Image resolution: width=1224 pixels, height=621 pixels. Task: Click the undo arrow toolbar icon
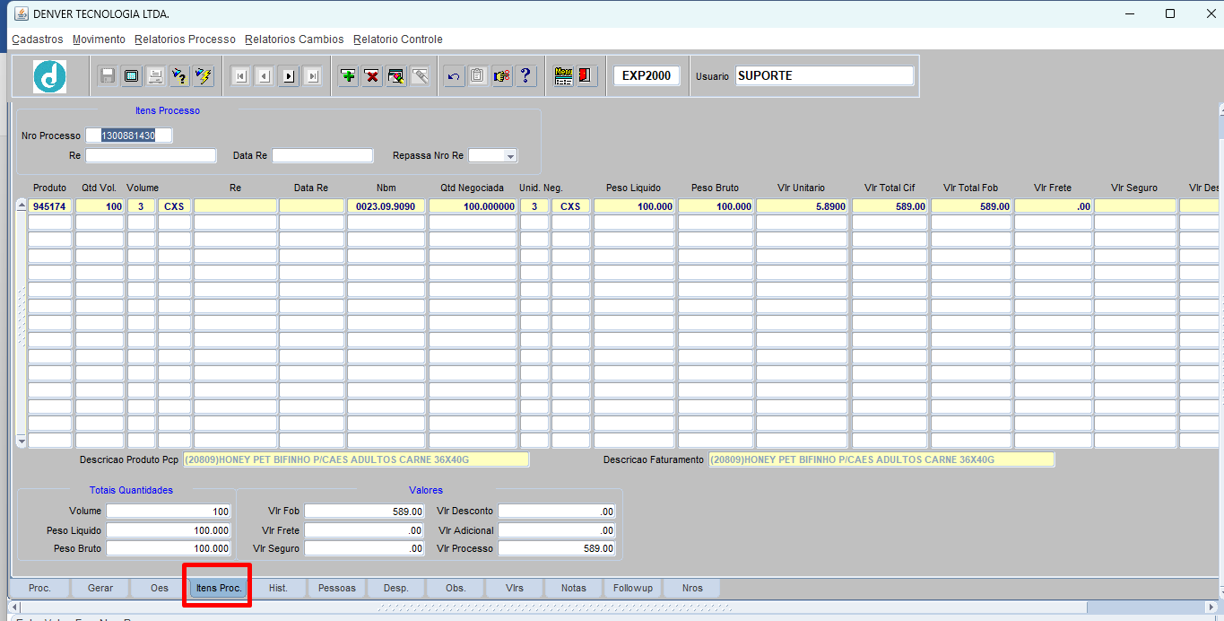point(454,76)
